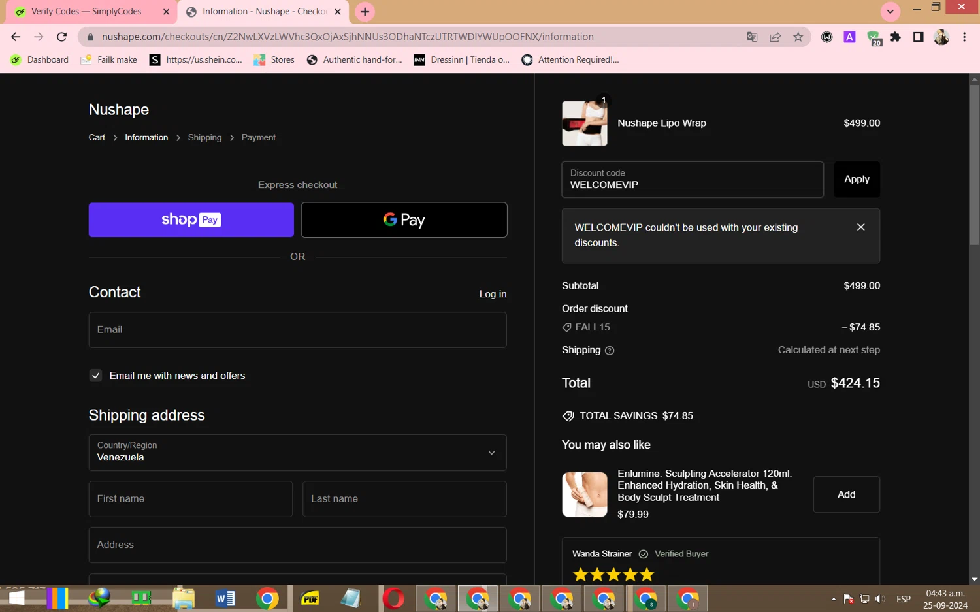Show hidden system tray icons
The width and height of the screenshot is (980, 612).
click(834, 599)
